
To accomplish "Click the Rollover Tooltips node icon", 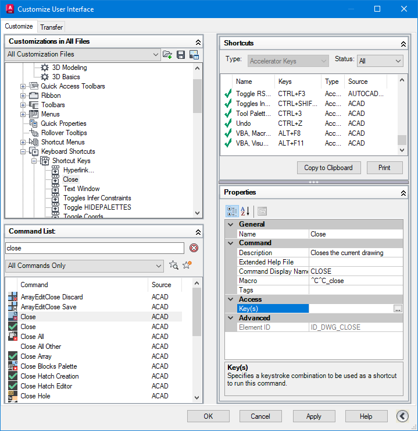I will click(x=34, y=133).
